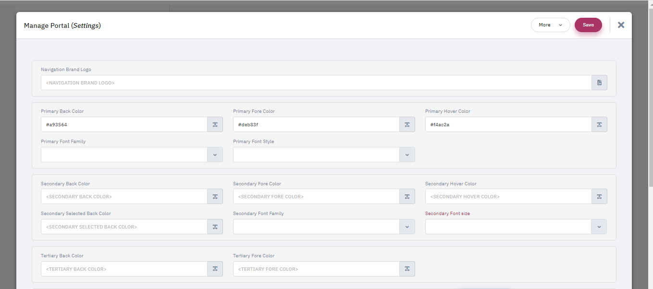Expand the Primary Font Family dropdown
The width and height of the screenshot is (653, 289).
coord(215,155)
